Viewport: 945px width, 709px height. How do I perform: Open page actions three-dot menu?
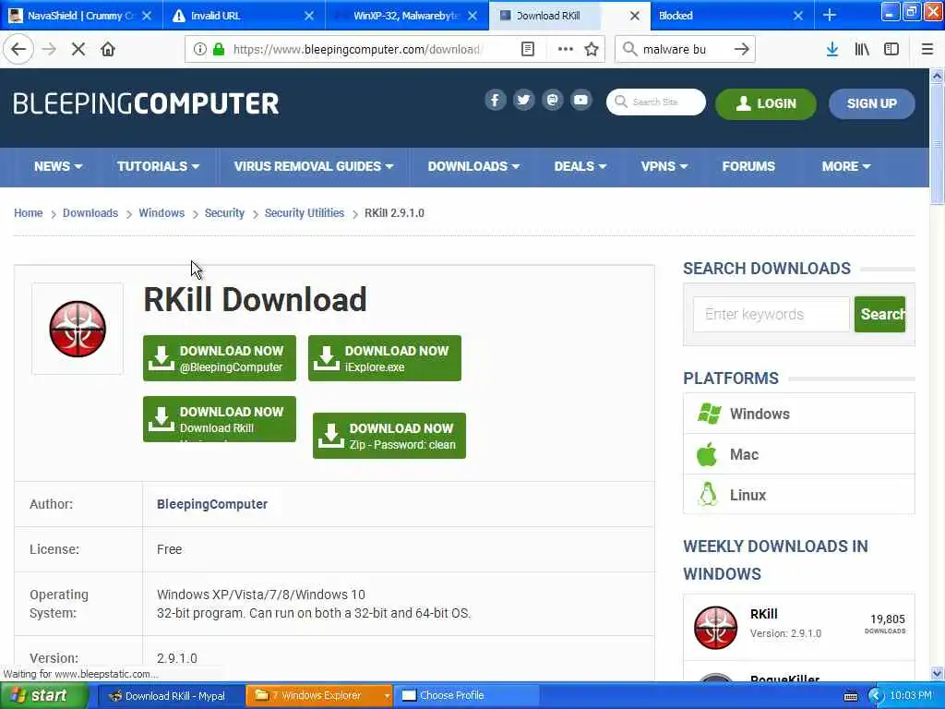[566, 50]
